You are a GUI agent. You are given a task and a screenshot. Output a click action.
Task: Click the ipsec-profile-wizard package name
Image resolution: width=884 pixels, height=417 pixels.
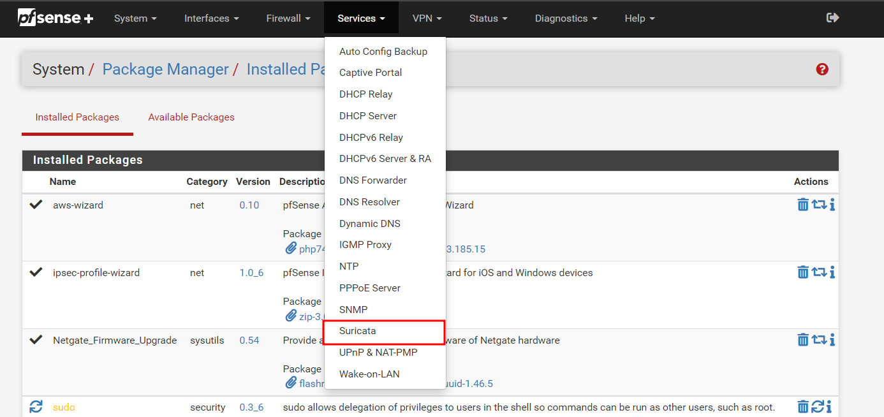click(96, 273)
